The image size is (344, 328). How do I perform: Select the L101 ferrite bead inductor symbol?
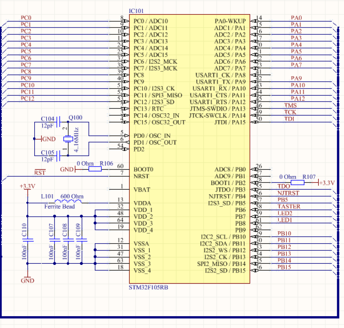coord(68,201)
